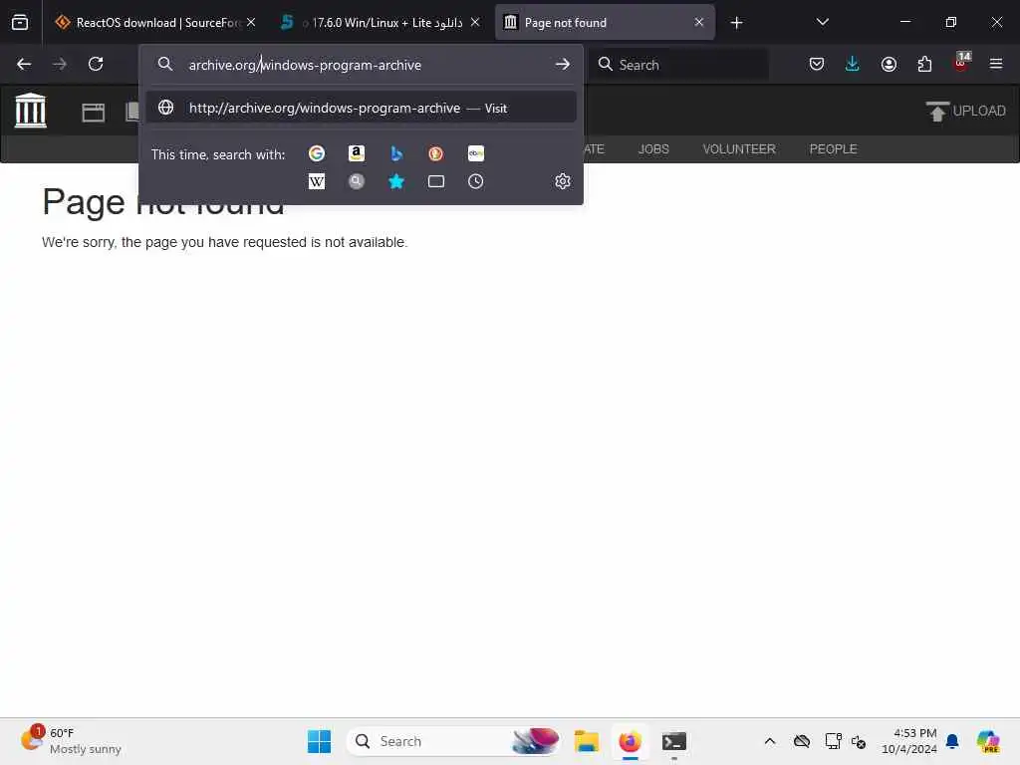The height and width of the screenshot is (765, 1020).
Task: Click the Internet Archive logo
Action: 31,111
